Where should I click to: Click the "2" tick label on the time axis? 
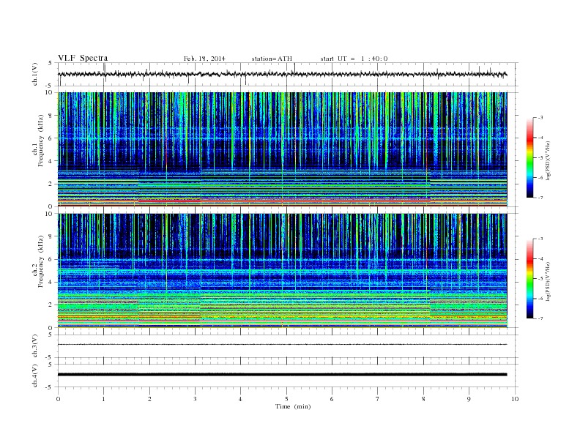click(x=149, y=399)
